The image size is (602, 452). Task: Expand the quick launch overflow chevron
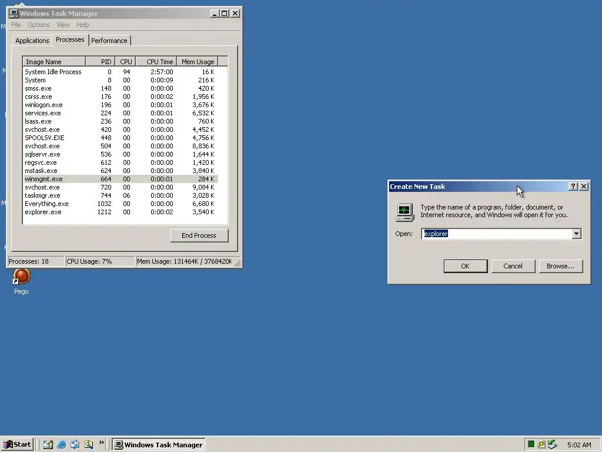point(101,443)
